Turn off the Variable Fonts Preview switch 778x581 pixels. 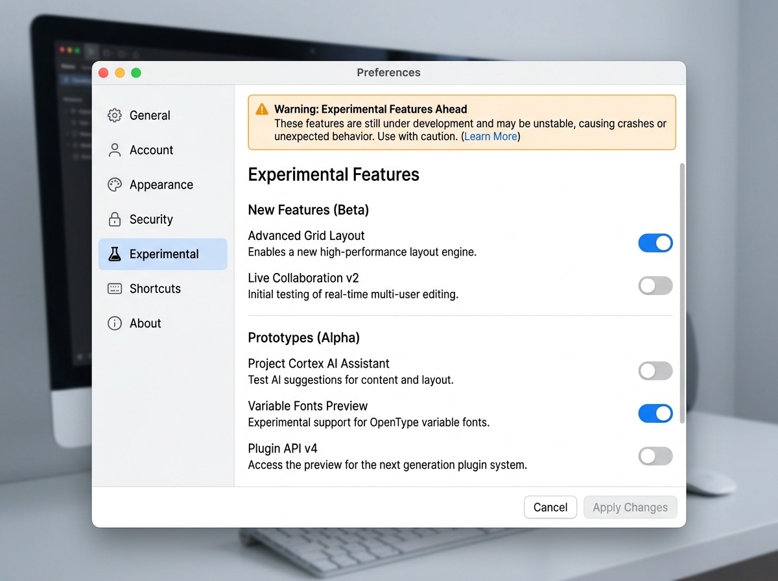(x=655, y=414)
